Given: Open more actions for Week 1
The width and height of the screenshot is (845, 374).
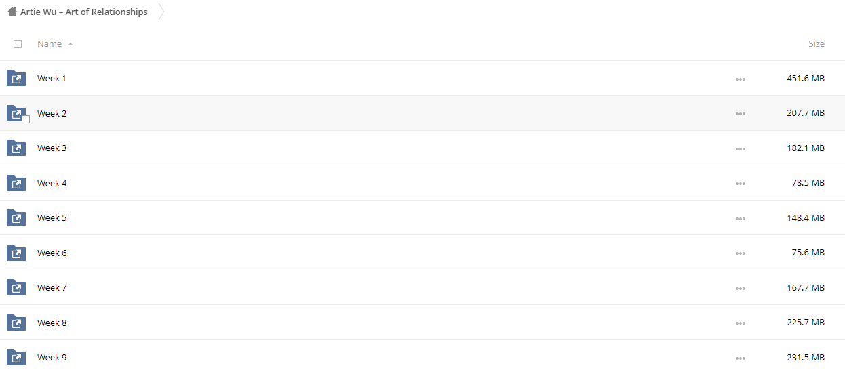Looking at the screenshot, I should tap(740, 79).
